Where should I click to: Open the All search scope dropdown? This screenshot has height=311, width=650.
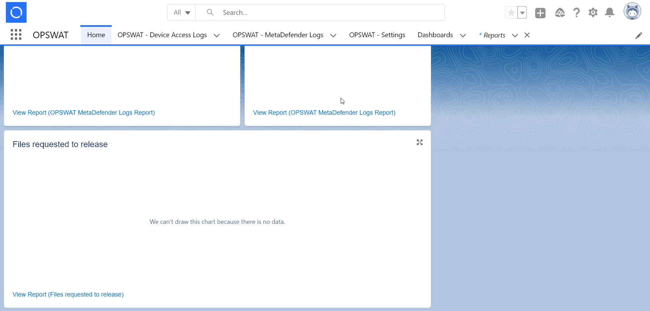pyautogui.click(x=182, y=12)
